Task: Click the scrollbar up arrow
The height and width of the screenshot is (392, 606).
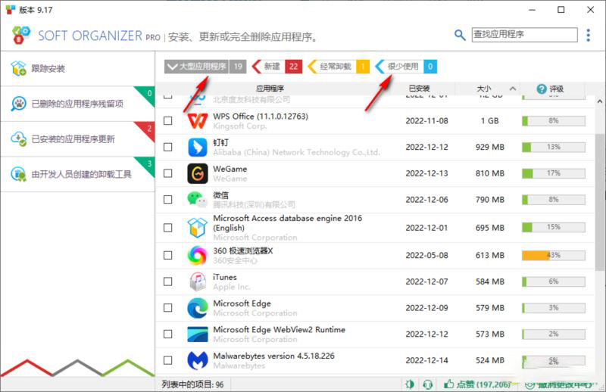Action: [x=600, y=101]
